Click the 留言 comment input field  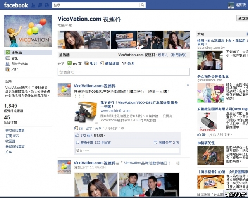[x=127, y=151]
